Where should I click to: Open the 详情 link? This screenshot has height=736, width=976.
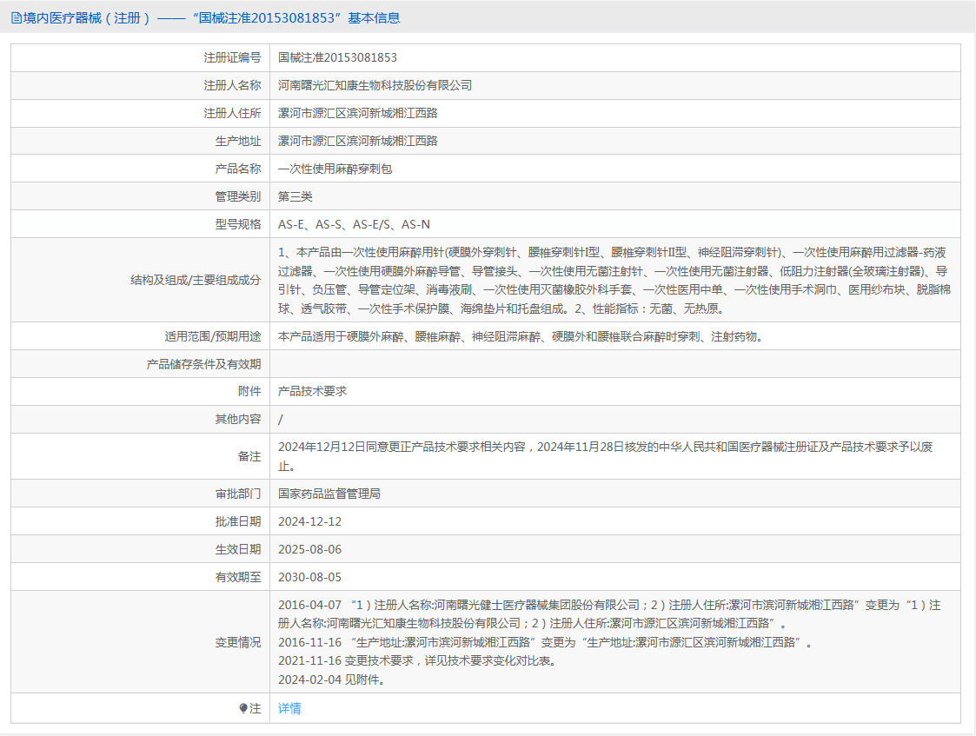pos(289,708)
